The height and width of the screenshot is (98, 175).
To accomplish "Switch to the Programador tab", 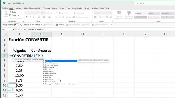I will pos(77,8).
